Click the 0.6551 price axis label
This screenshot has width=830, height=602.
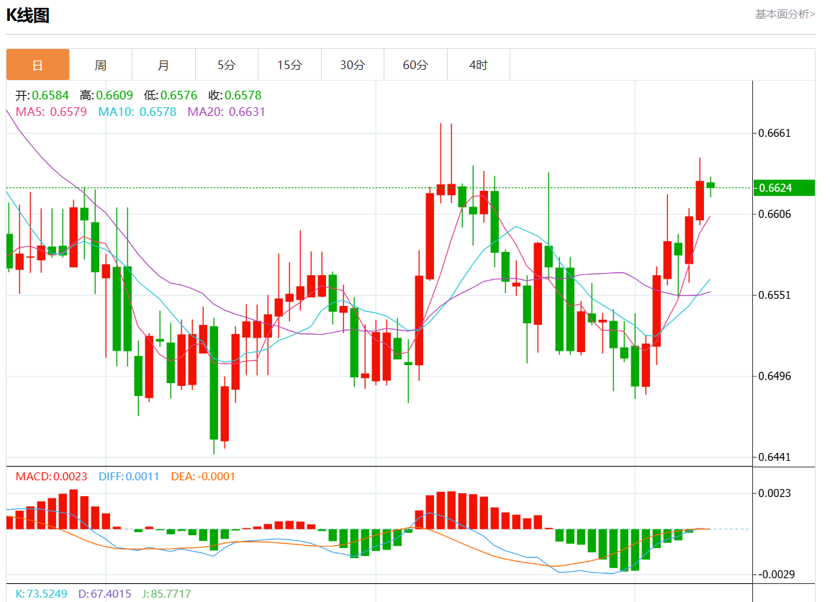click(x=775, y=295)
